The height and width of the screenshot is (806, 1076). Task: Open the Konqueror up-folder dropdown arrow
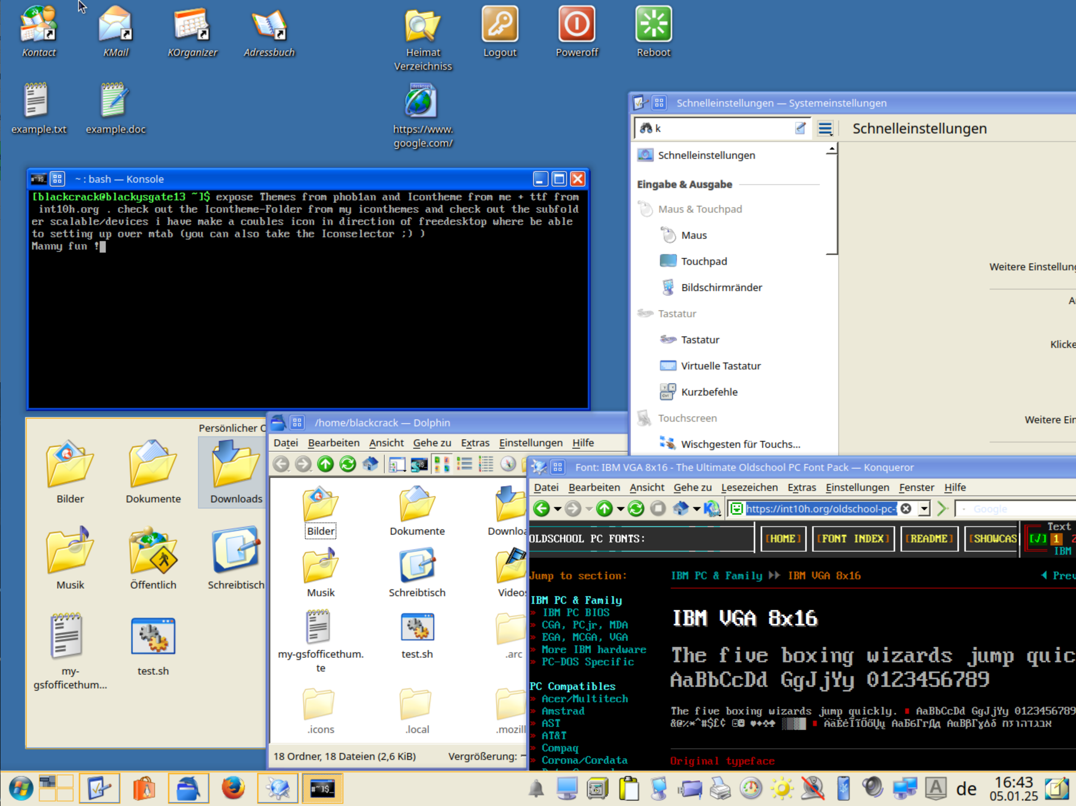[x=620, y=509]
